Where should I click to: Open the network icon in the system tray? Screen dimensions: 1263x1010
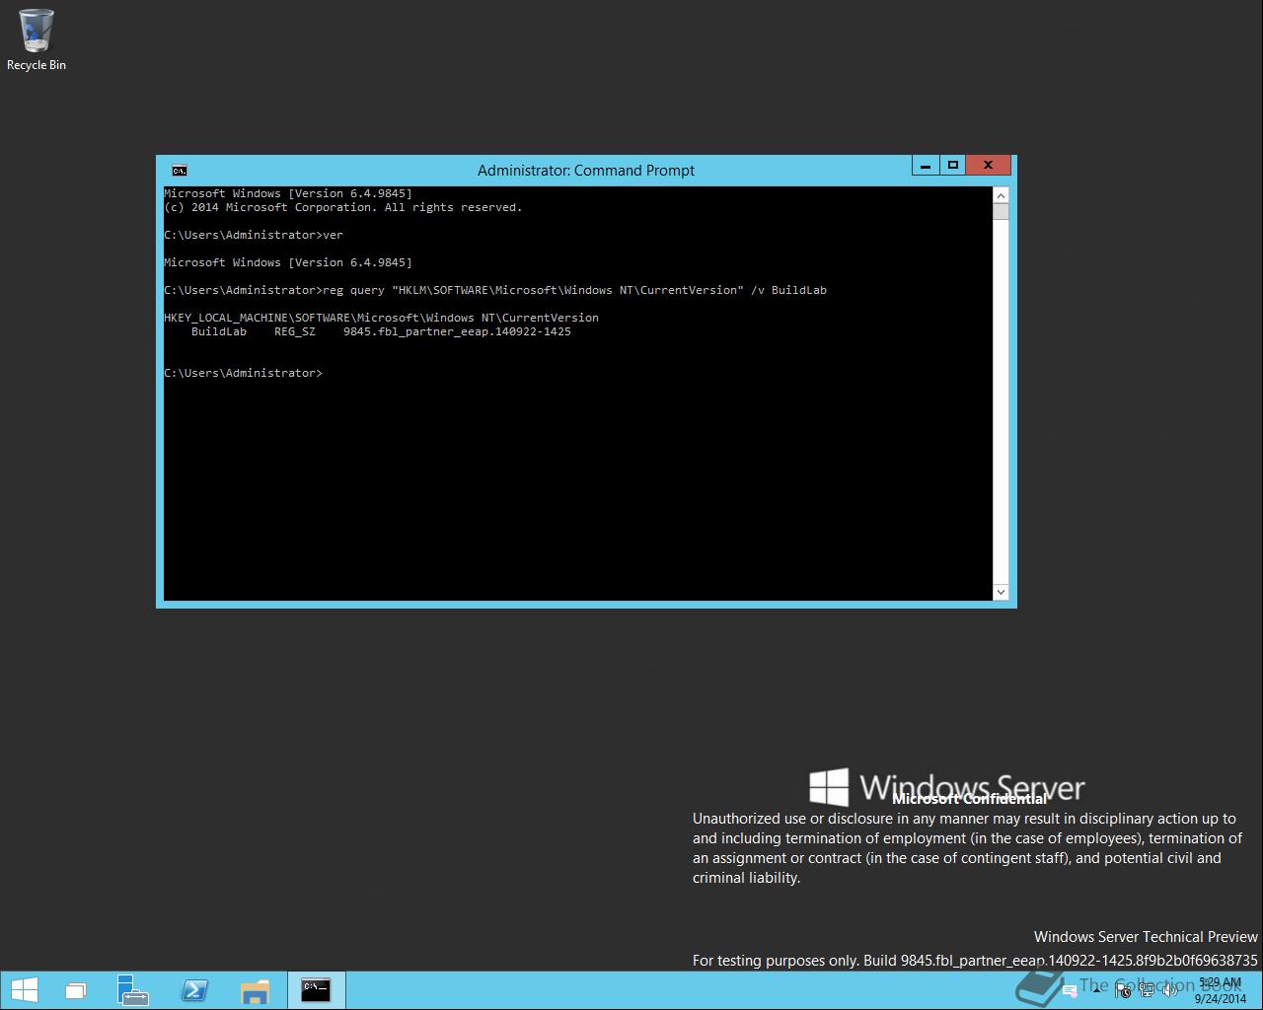point(1147,989)
